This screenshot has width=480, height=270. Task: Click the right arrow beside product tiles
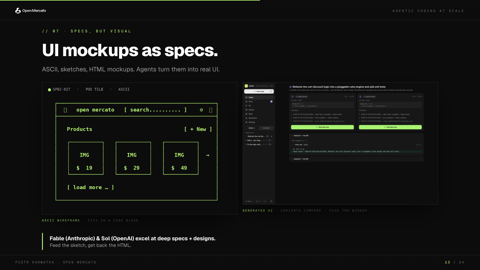pos(208,155)
